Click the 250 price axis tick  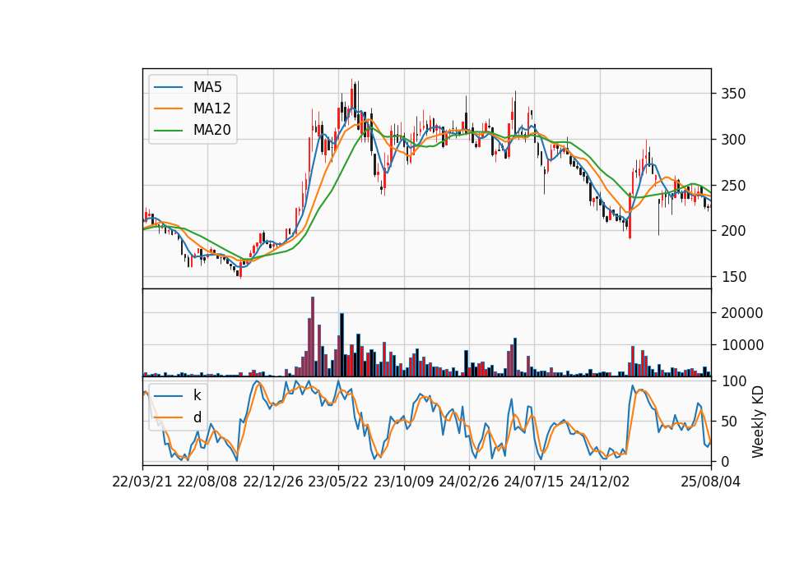coord(733,186)
